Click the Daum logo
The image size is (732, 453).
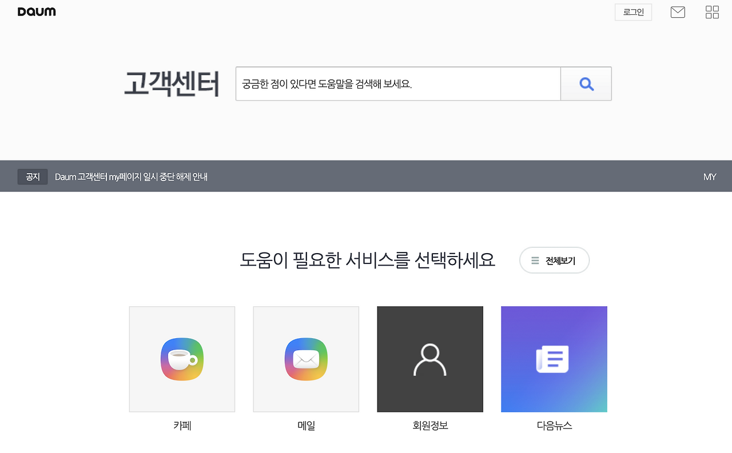37,11
